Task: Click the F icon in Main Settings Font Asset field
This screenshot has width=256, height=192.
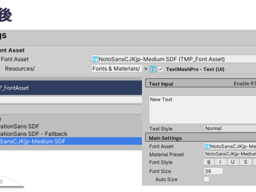Action: pyautogui.click(x=207, y=146)
